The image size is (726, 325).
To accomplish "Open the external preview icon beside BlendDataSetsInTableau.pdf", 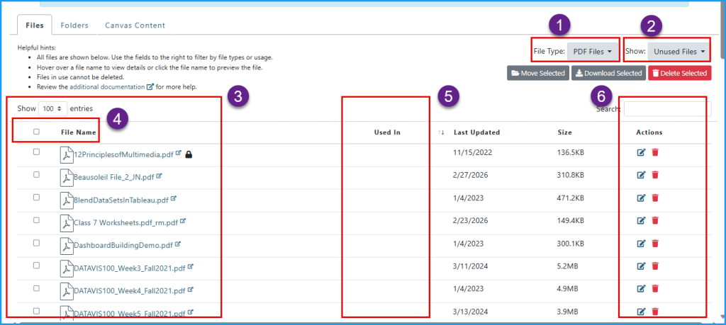I will click(174, 199).
